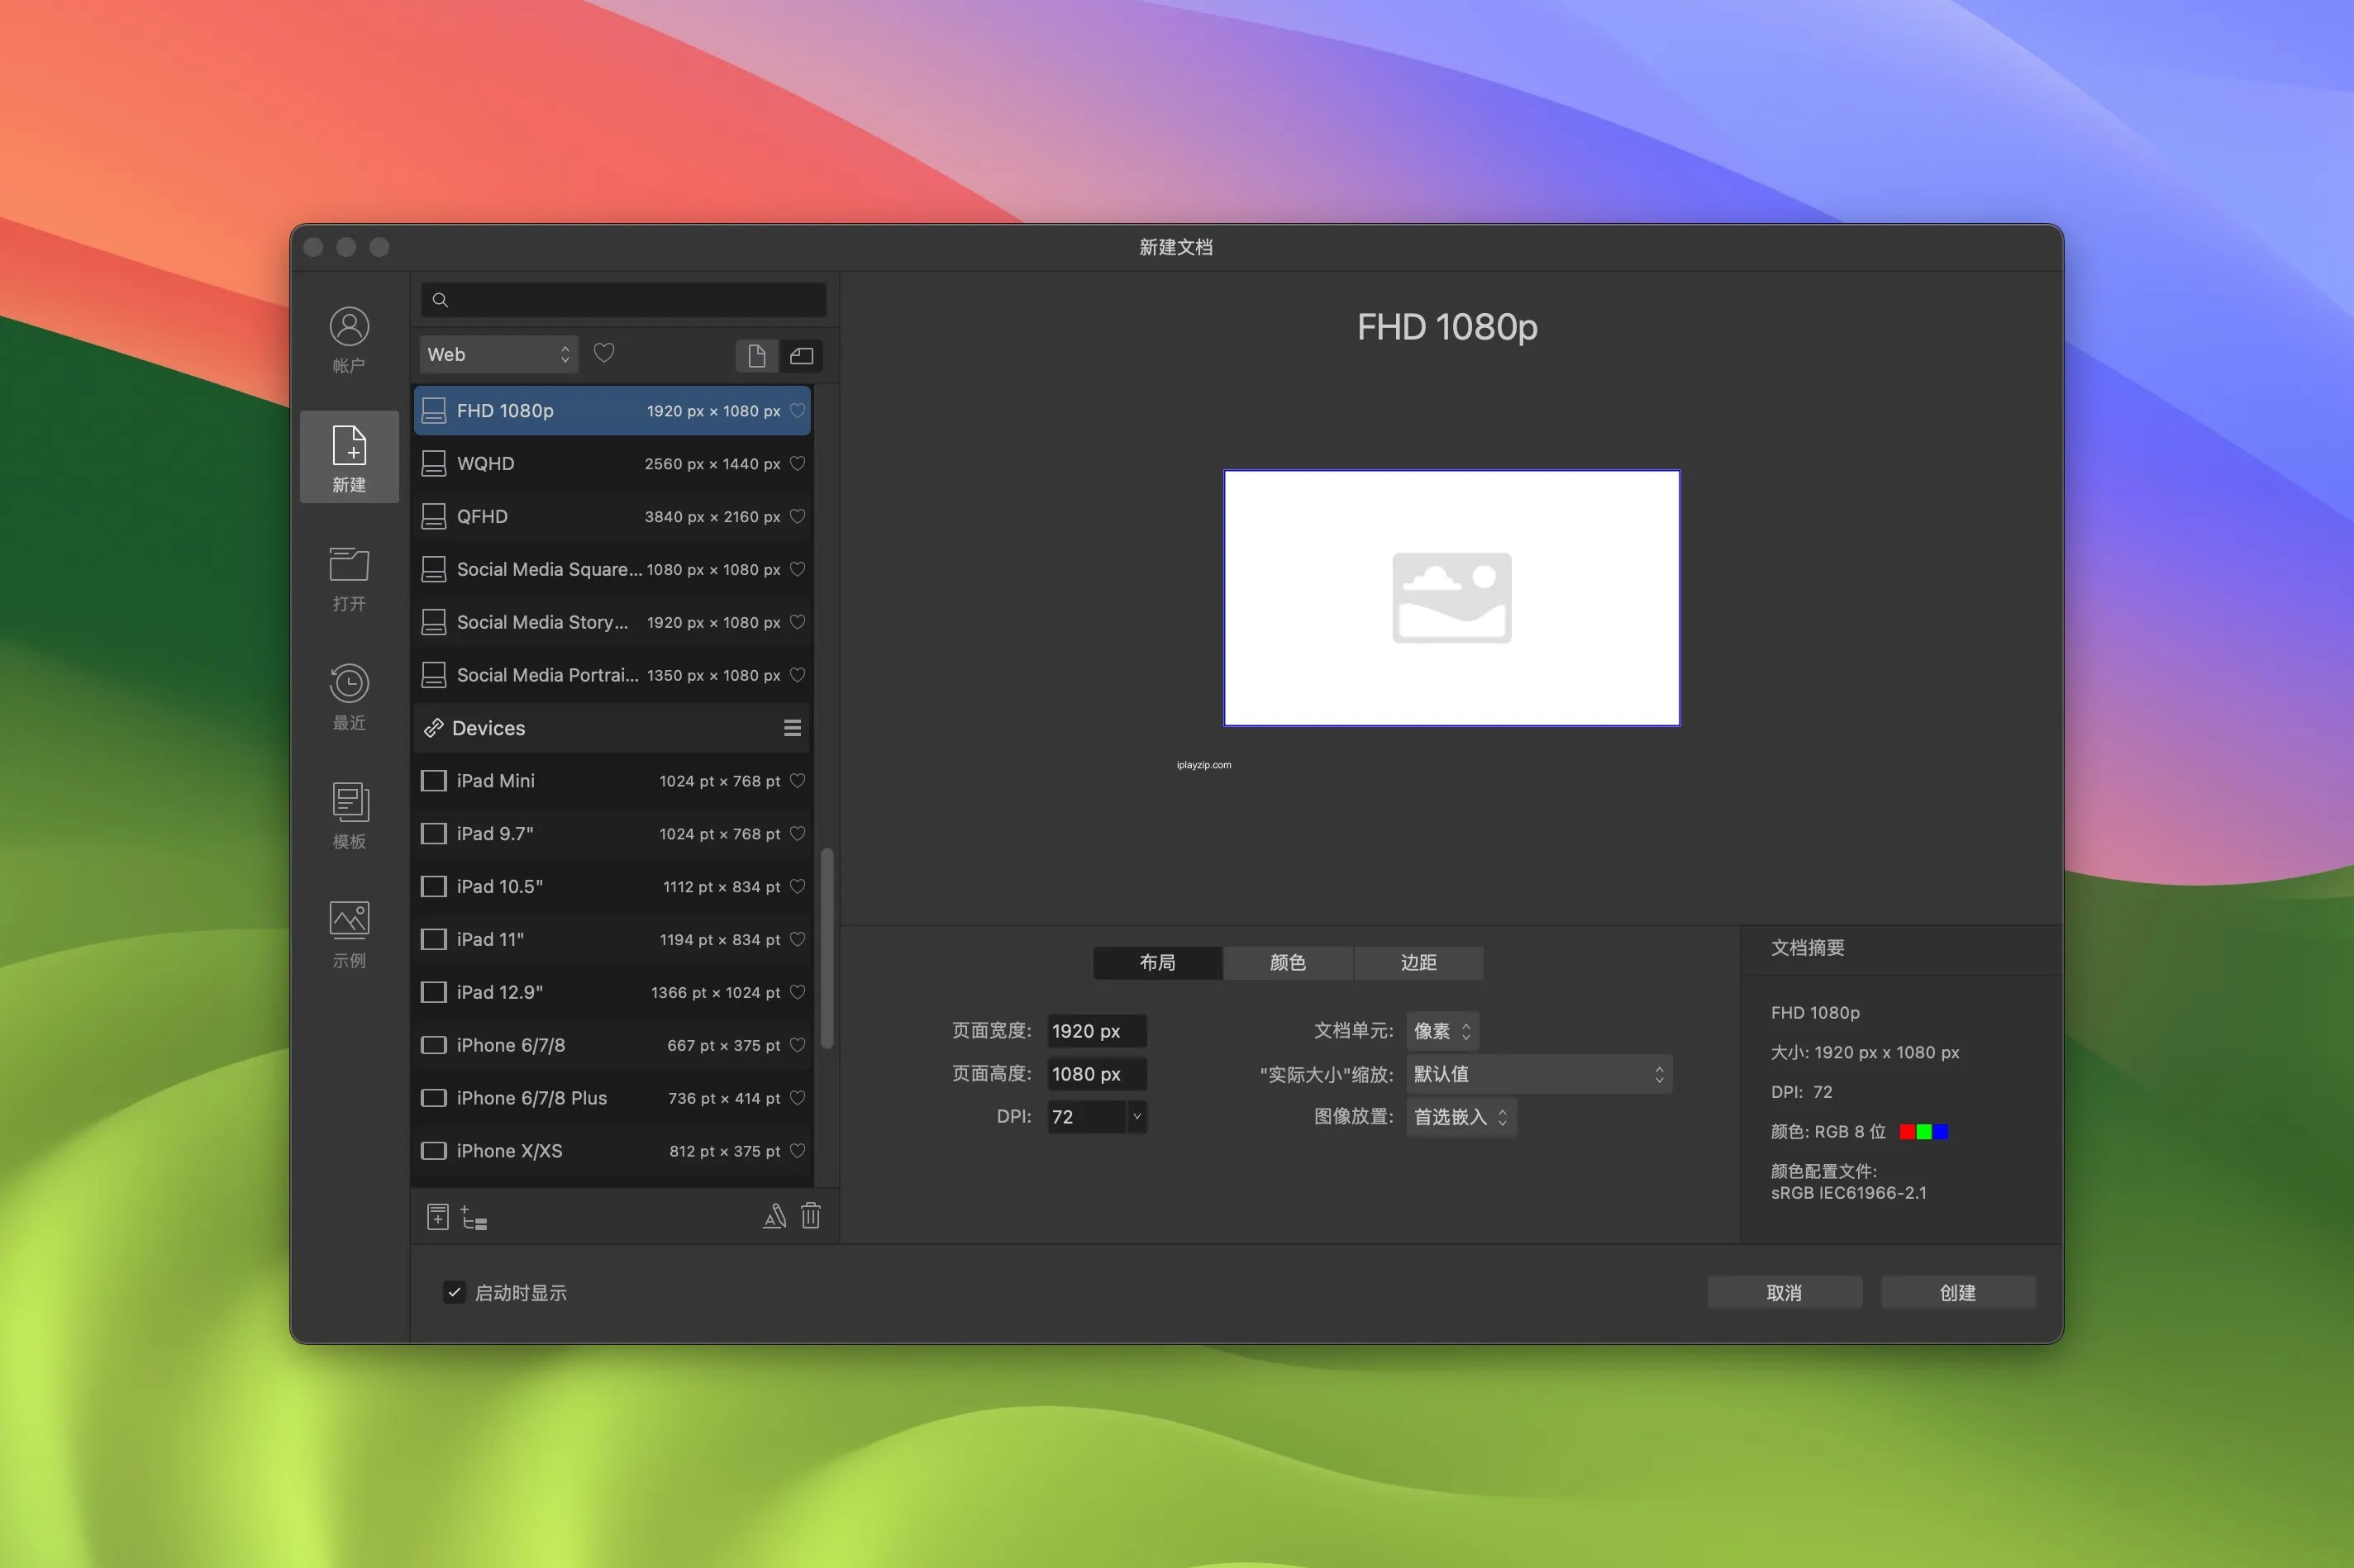The image size is (2354, 1568).
Task: Switch to landscape page orientation
Action: tap(802, 355)
